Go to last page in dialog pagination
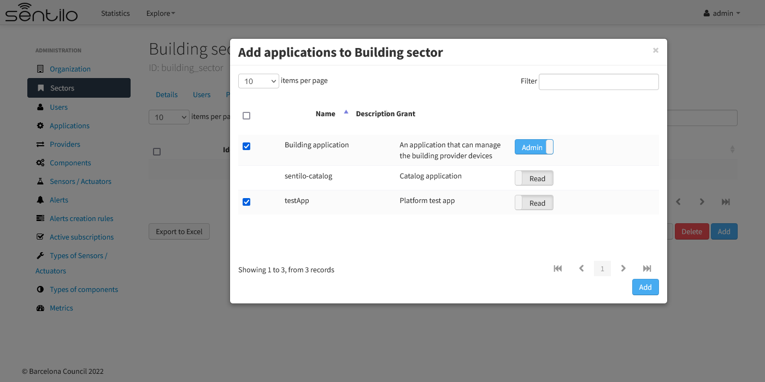 (x=647, y=268)
